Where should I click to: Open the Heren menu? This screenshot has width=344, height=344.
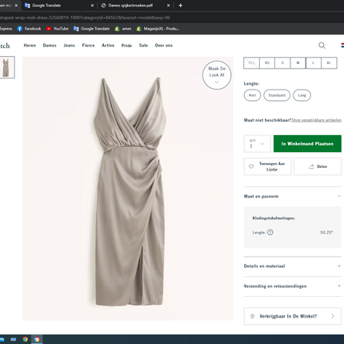[30, 46]
